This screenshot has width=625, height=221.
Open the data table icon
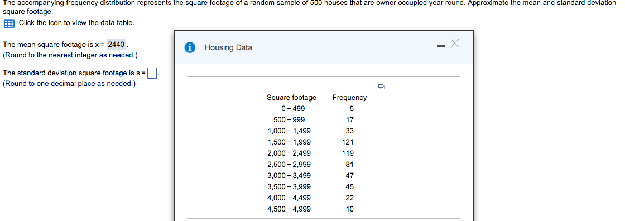point(9,23)
